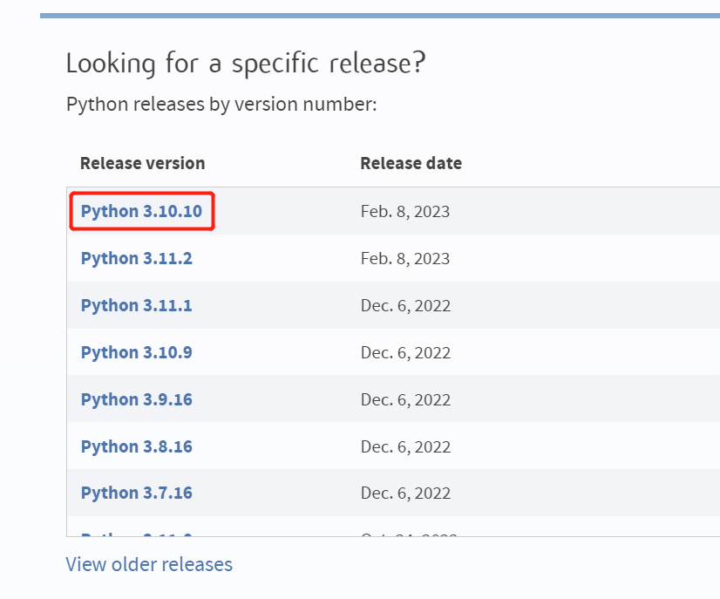This screenshot has height=599, width=720.
Task: Open the Python 3.9.16 release link
Action: coord(136,400)
